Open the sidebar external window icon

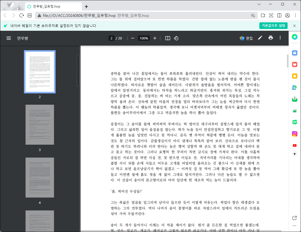coord(294,218)
